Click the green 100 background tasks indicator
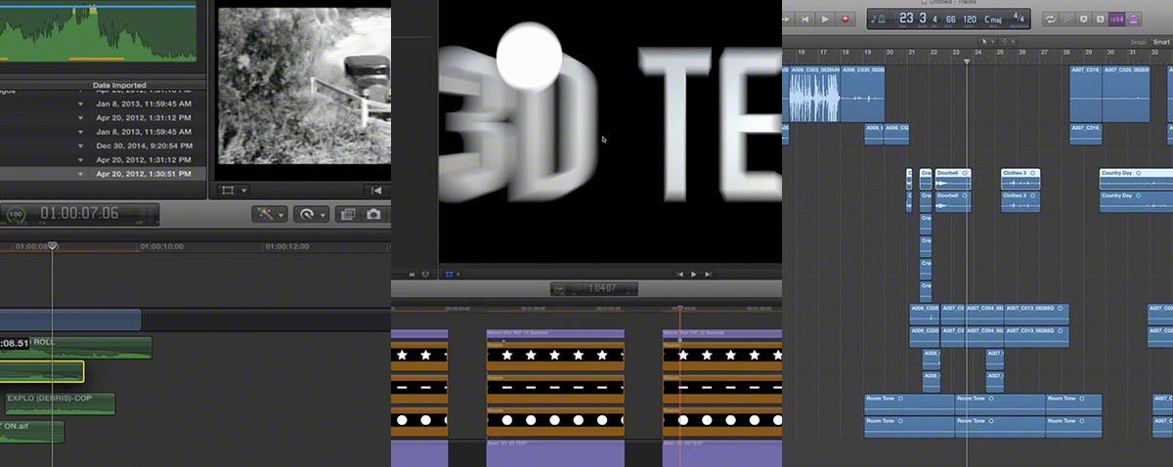This screenshot has width=1173, height=467. (15, 214)
